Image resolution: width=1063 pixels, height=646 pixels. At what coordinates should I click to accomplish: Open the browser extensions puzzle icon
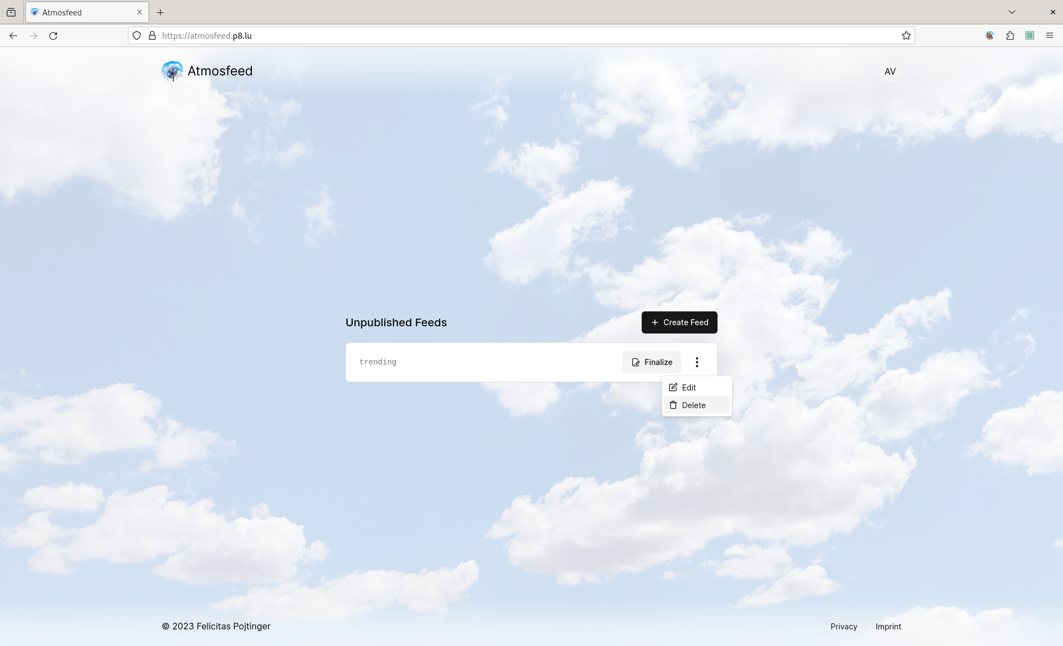point(1010,35)
